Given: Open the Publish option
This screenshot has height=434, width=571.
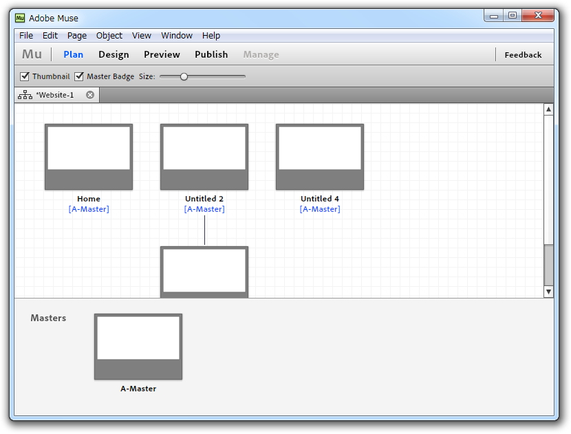Looking at the screenshot, I should pos(211,54).
